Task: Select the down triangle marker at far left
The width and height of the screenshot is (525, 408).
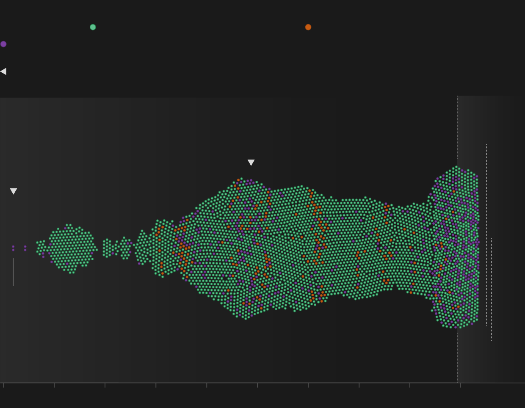Action: click(x=14, y=191)
